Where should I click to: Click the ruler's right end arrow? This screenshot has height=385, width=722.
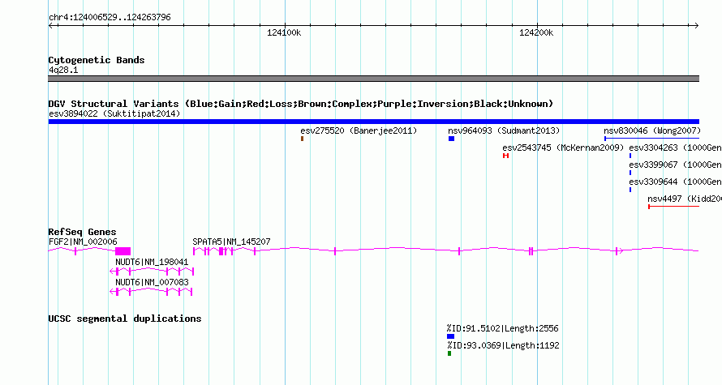697,26
